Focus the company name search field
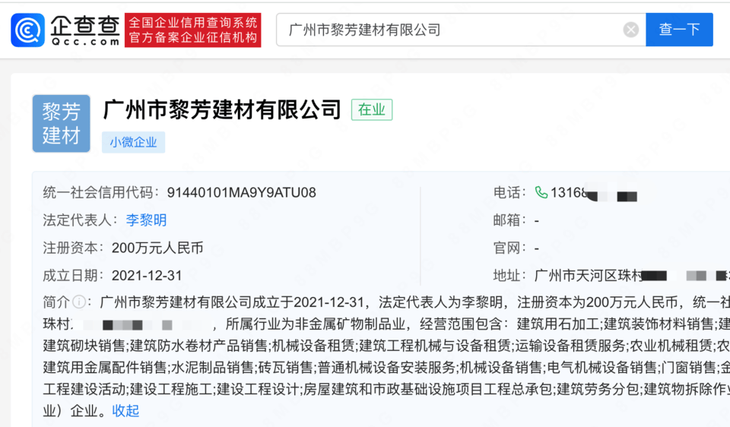The width and height of the screenshot is (730, 427). click(449, 30)
